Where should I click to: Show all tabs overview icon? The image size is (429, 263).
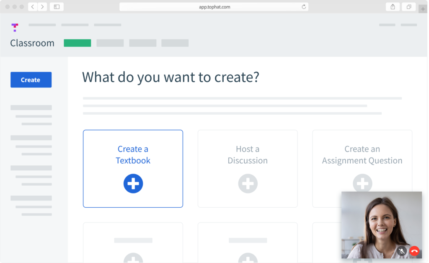pyautogui.click(x=409, y=7)
